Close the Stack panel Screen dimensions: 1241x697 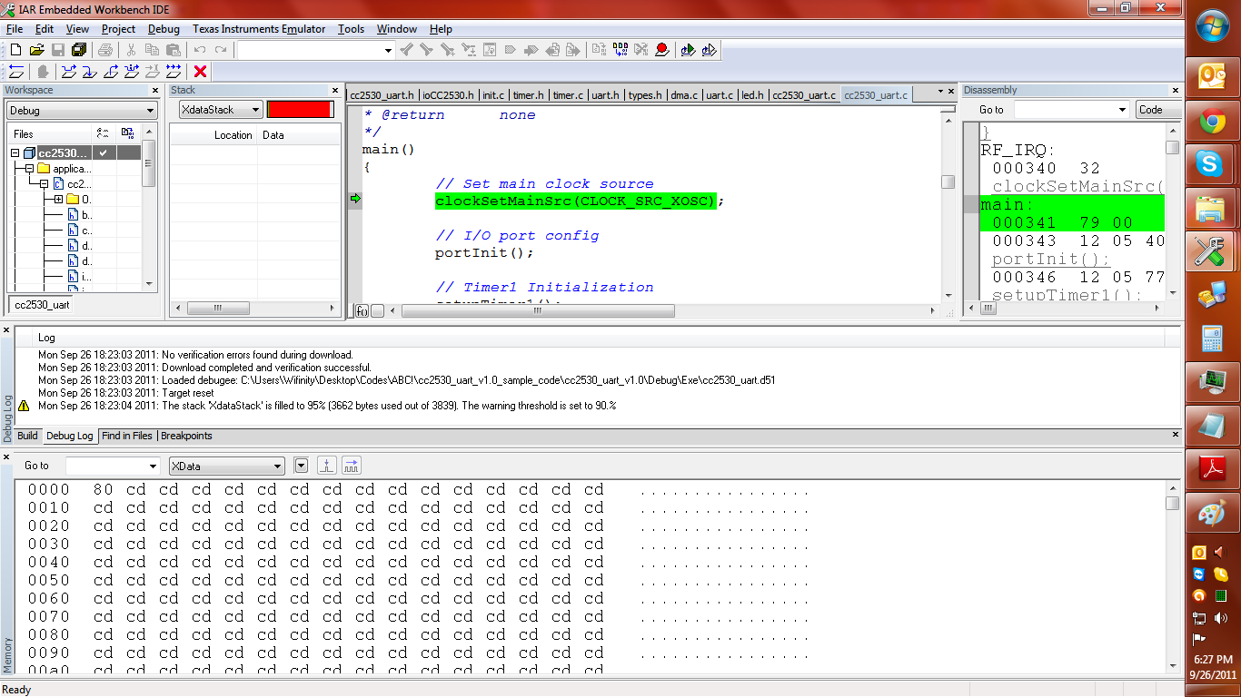pos(334,91)
